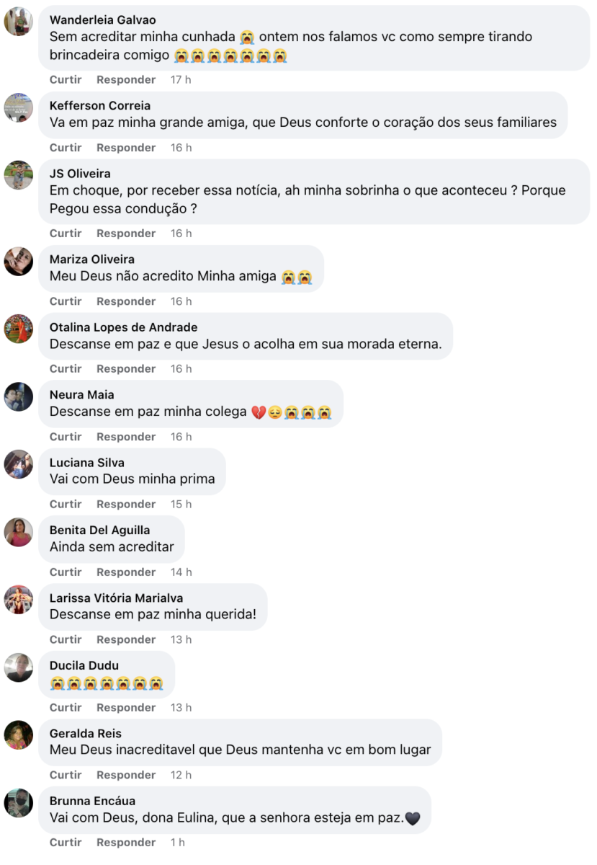Open the 13 h timestamp under Ducila Dudu
Viewport: 597px width, 865px height.
(x=181, y=707)
